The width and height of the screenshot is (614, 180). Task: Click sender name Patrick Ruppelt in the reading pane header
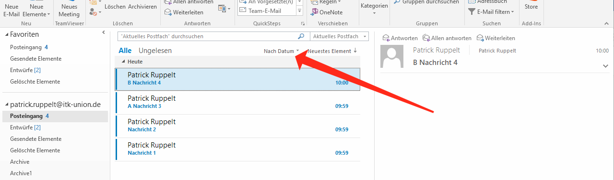(436, 50)
